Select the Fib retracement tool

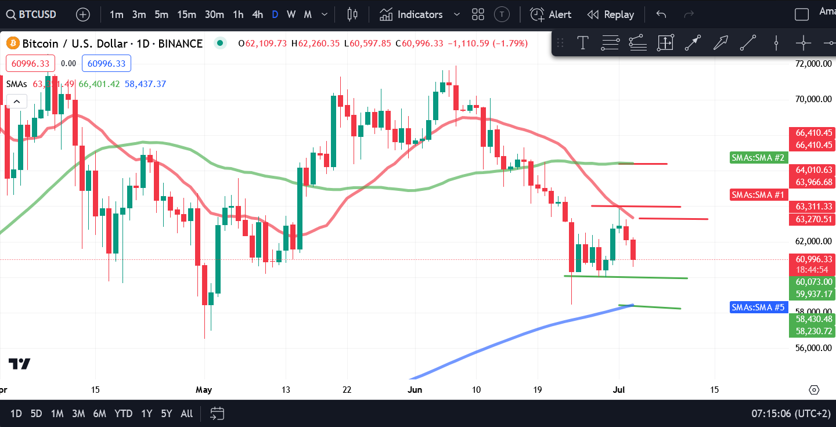[610, 42]
